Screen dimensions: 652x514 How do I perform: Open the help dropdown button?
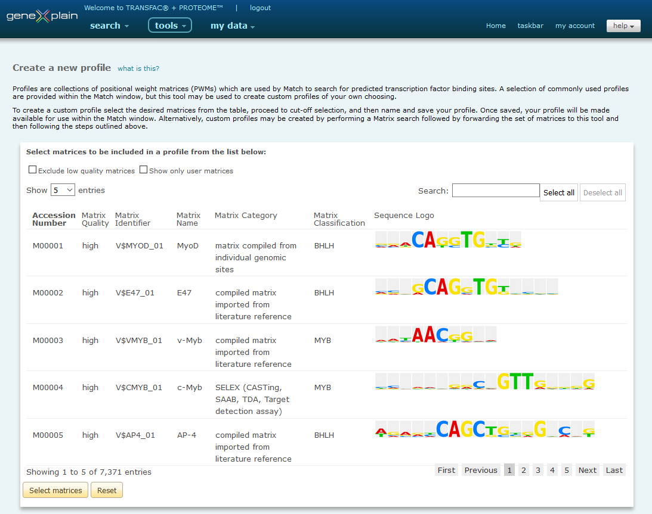[x=623, y=26]
